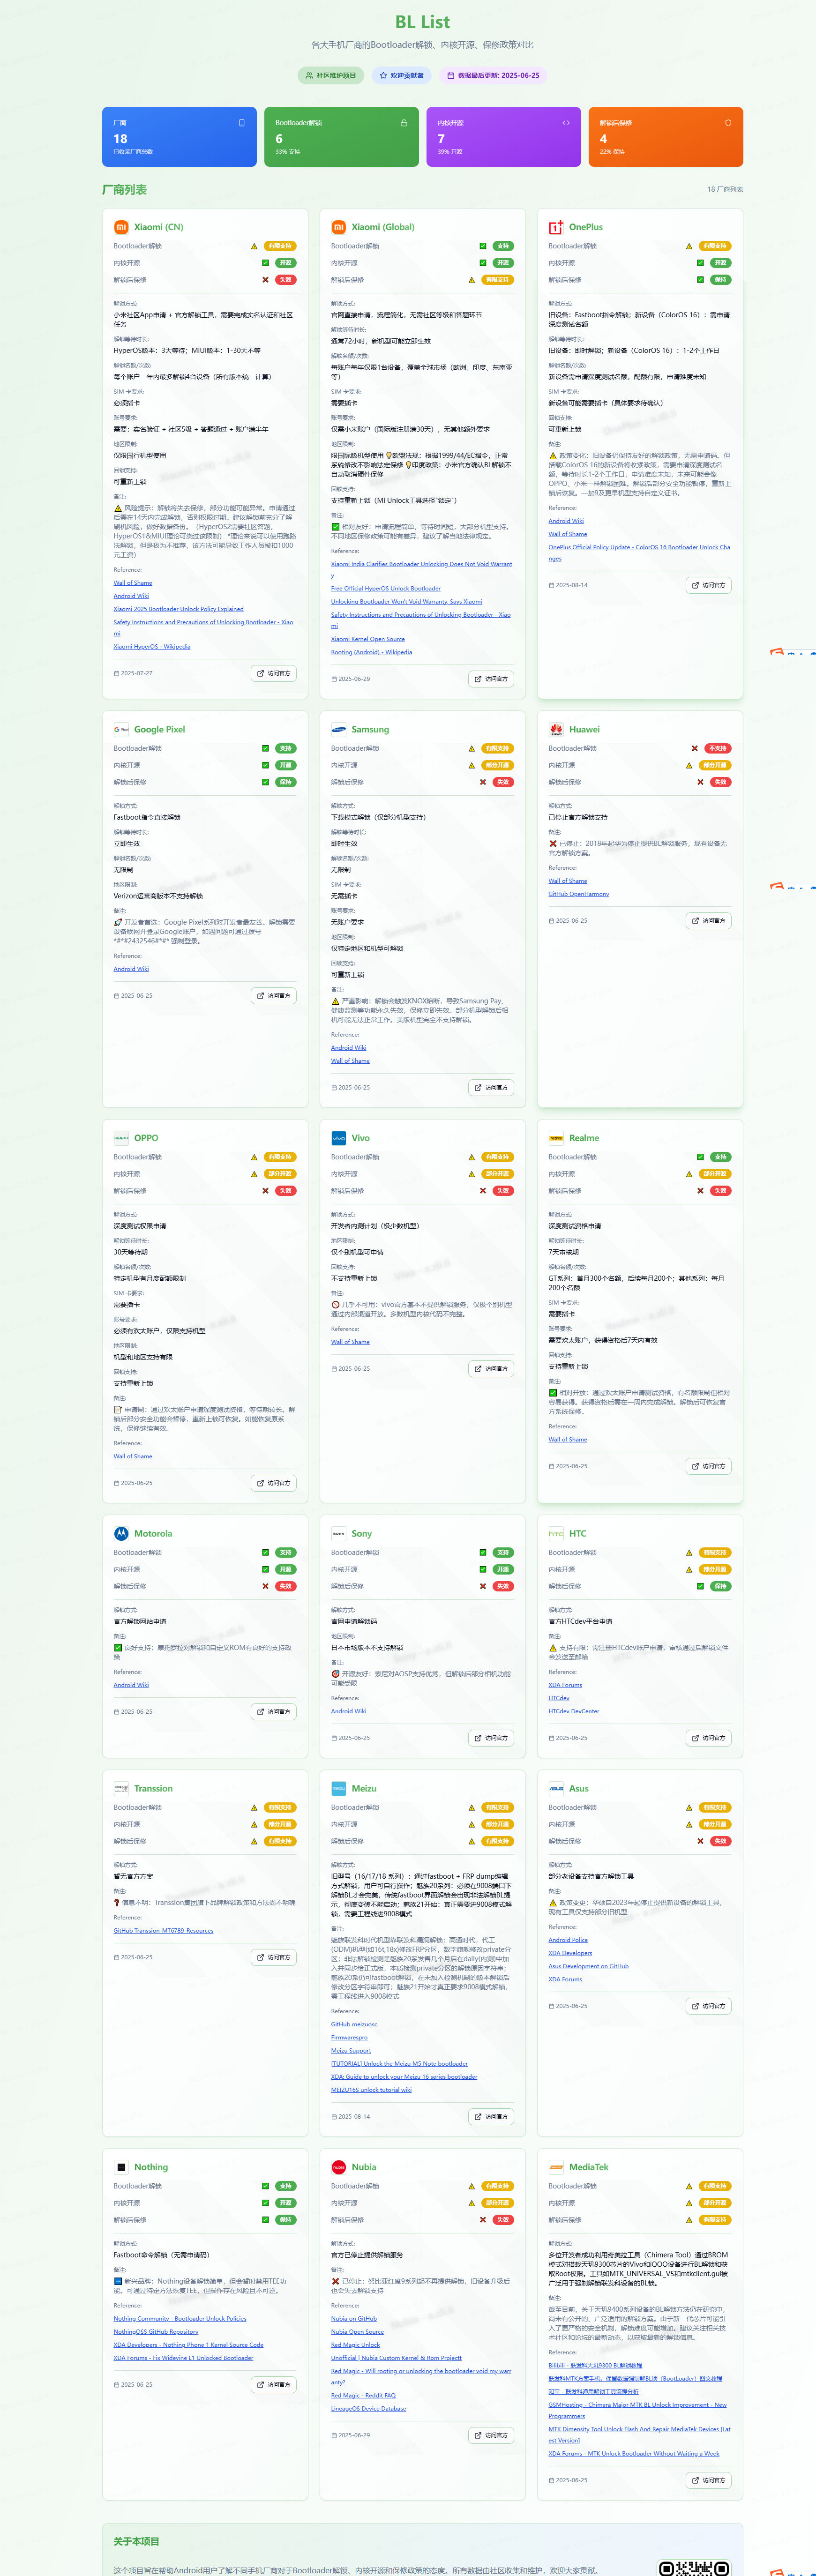Open XDA Forums MTK Unlock Bootloader link
This screenshot has width=816, height=2576.
tap(634, 2453)
